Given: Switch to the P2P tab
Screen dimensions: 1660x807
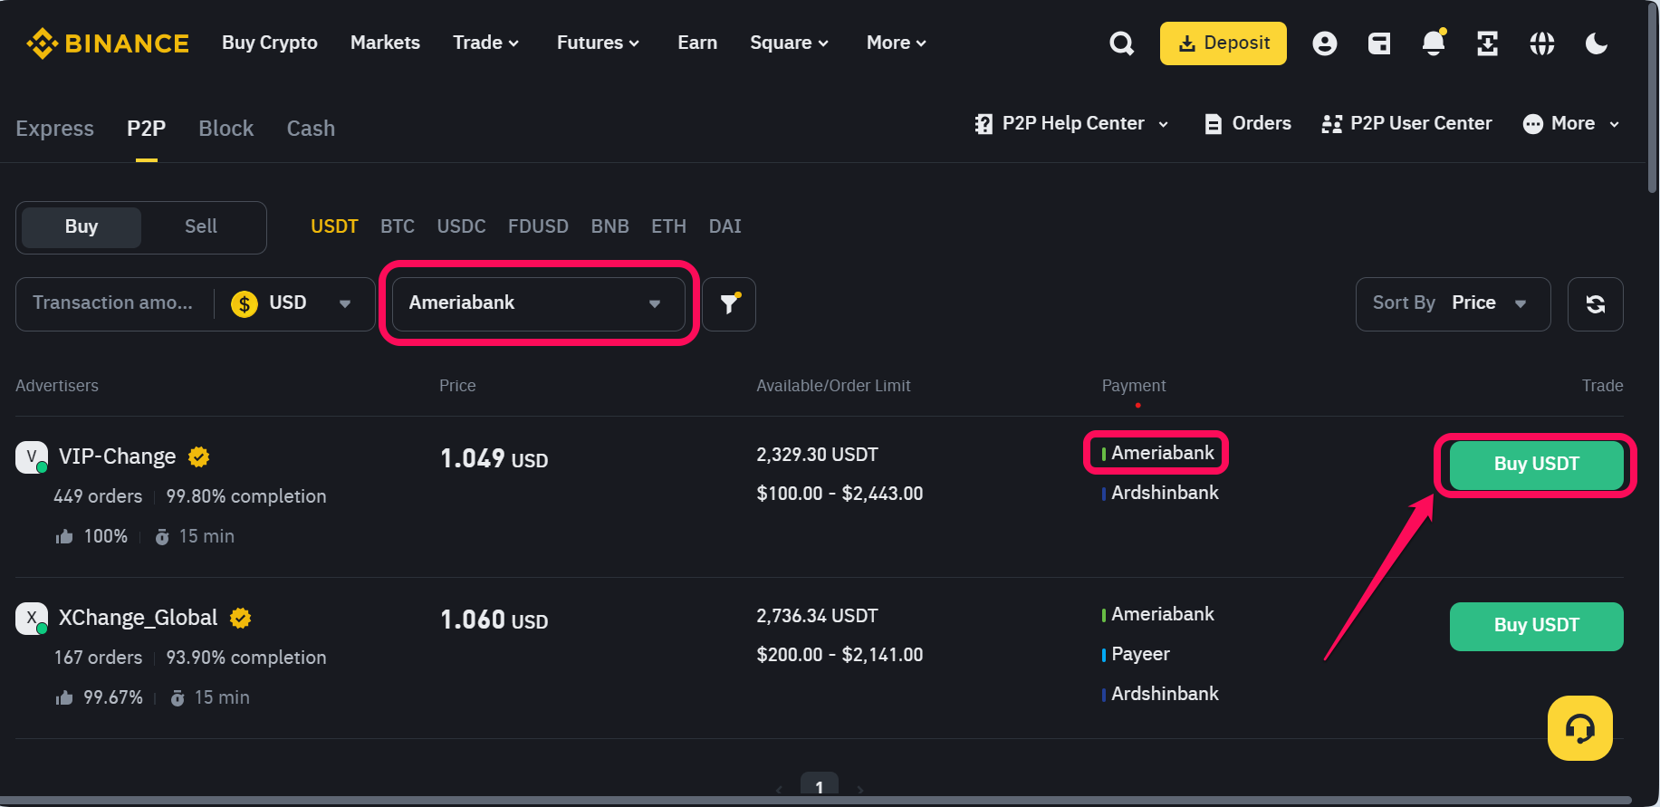Looking at the screenshot, I should (146, 129).
